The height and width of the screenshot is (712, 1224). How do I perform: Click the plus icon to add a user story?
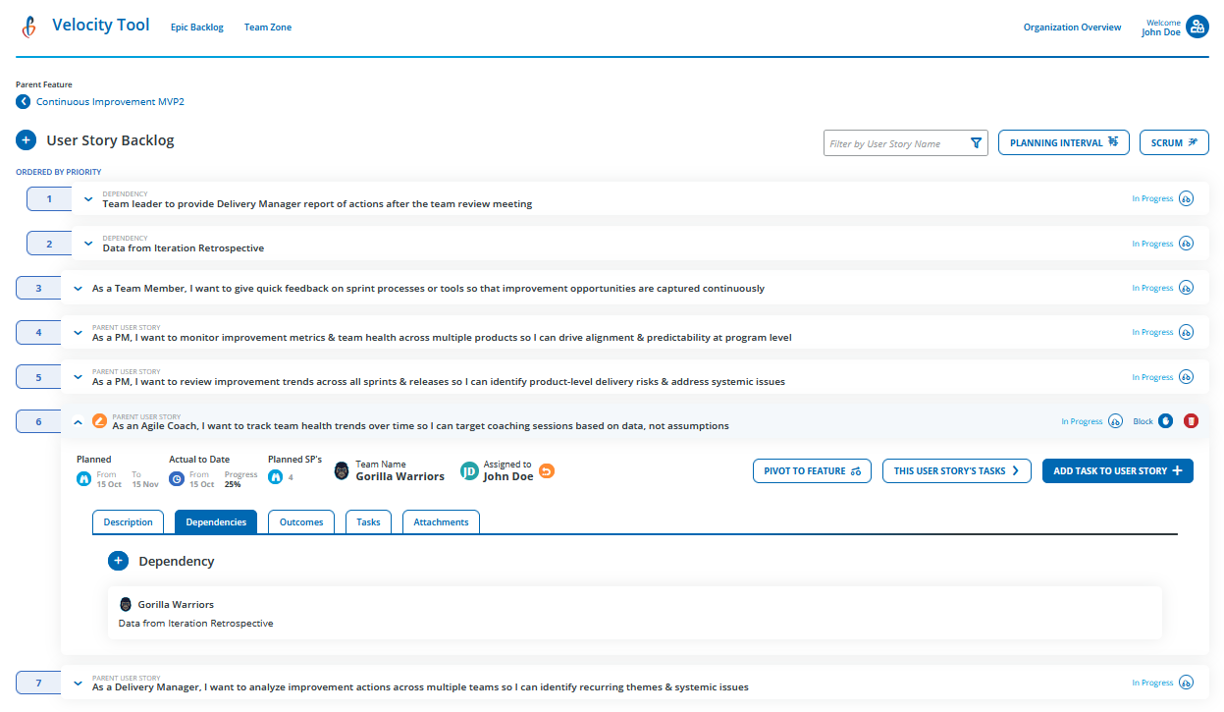click(26, 139)
